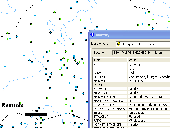The width and height of the screenshot is (170, 128).
Task: Select the STUFF_ID field row
Action: click(131, 89)
